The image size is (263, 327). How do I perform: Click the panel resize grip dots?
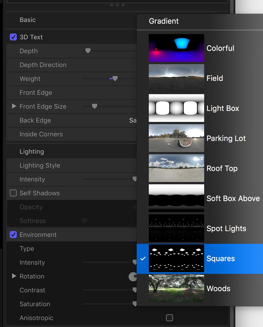117,5
